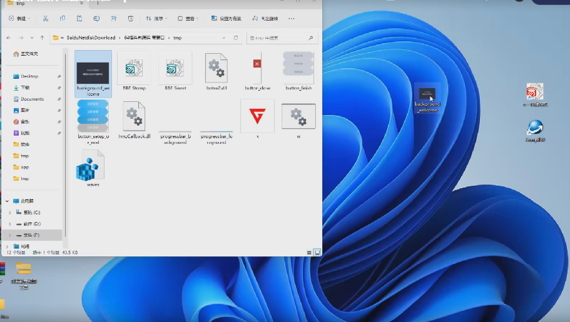
Task: Open the 新建 new item menu
Action: pyautogui.click(x=20, y=19)
